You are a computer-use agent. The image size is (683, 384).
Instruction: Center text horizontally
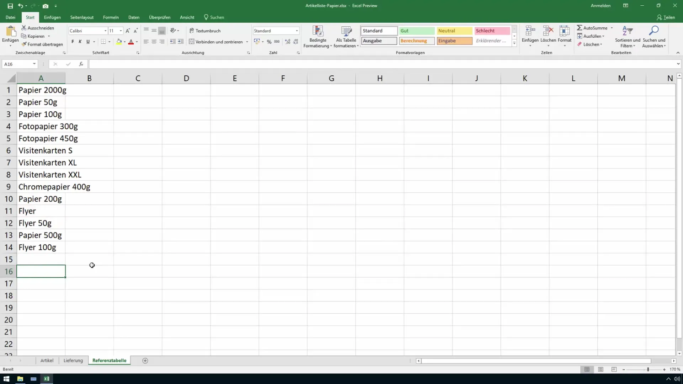154,42
